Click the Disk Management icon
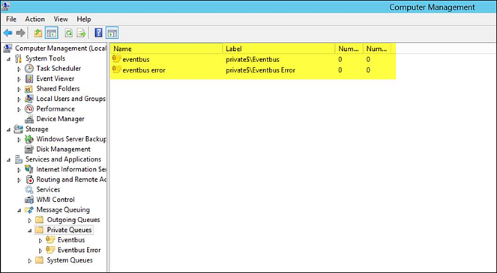The image size is (497, 273). [29, 150]
